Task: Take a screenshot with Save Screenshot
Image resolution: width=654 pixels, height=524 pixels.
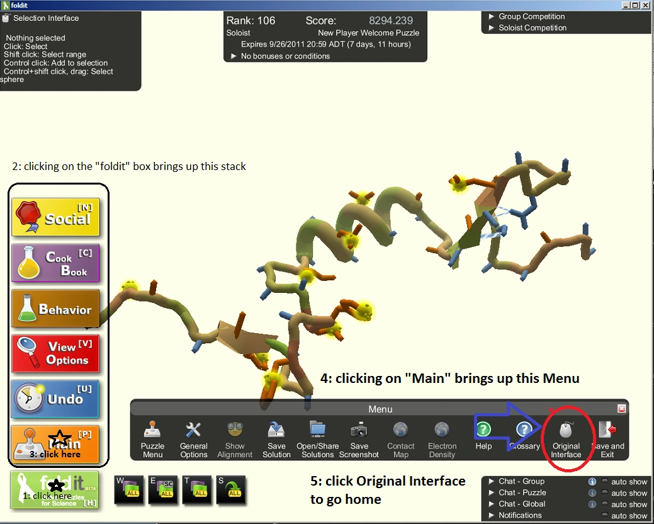Action: [x=359, y=439]
